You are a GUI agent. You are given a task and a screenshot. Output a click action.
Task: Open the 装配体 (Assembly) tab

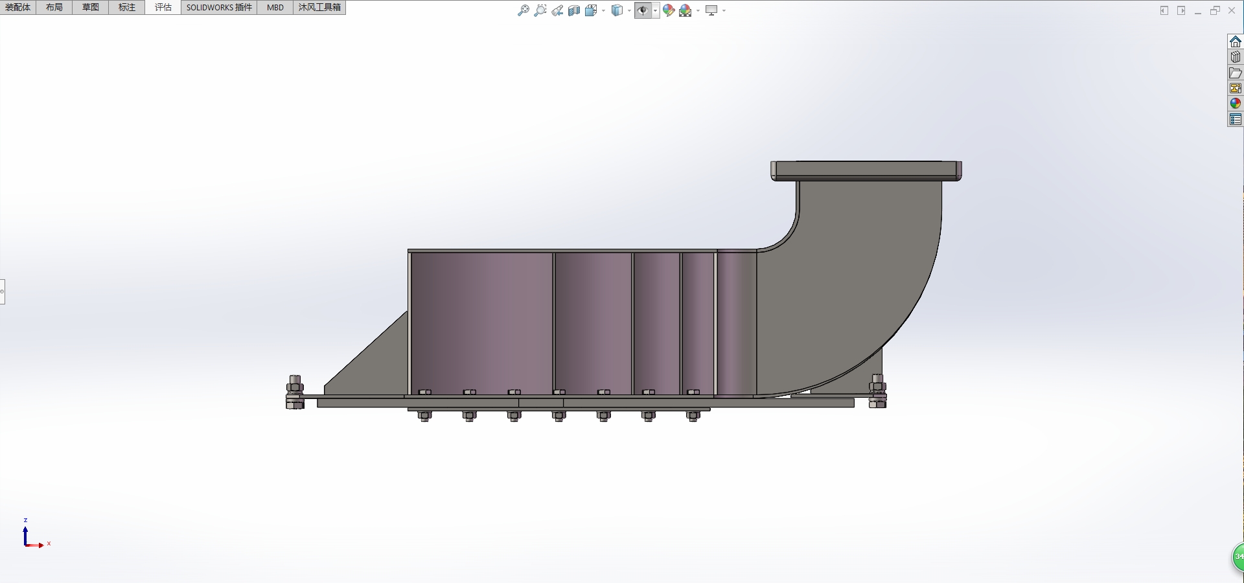[18, 7]
